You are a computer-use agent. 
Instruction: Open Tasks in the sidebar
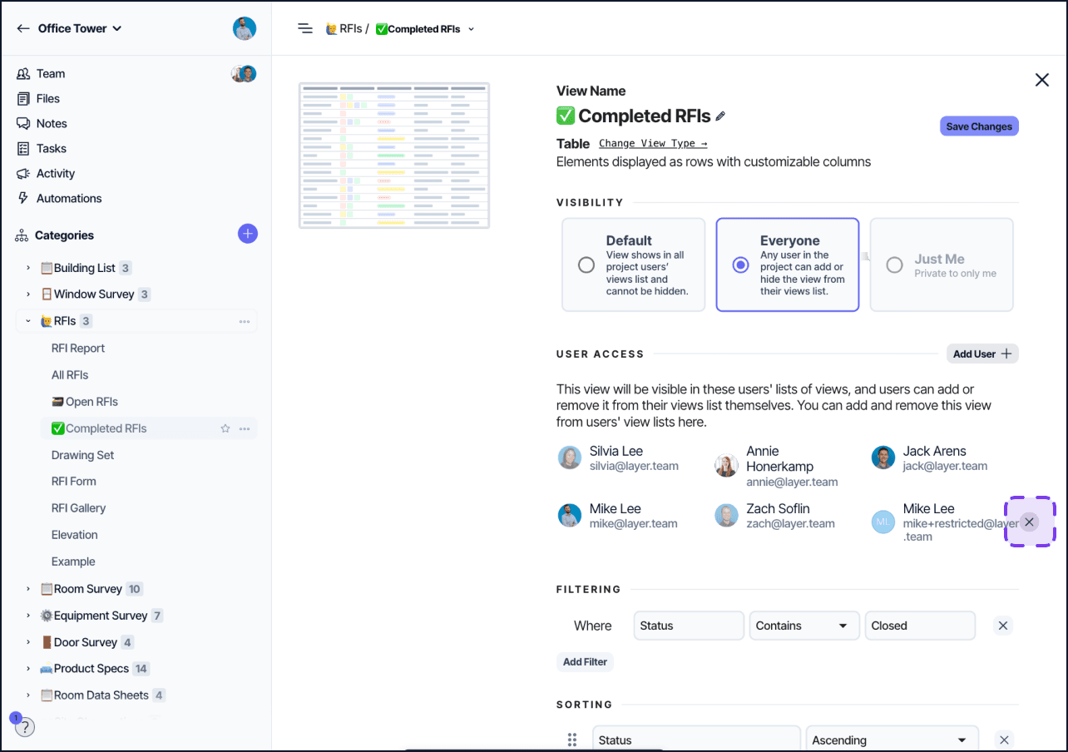pos(52,148)
